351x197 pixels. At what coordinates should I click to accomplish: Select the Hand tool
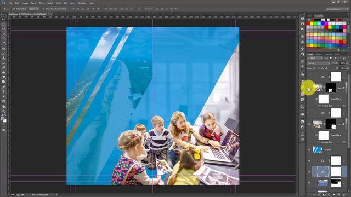pyautogui.click(x=4, y=107)
